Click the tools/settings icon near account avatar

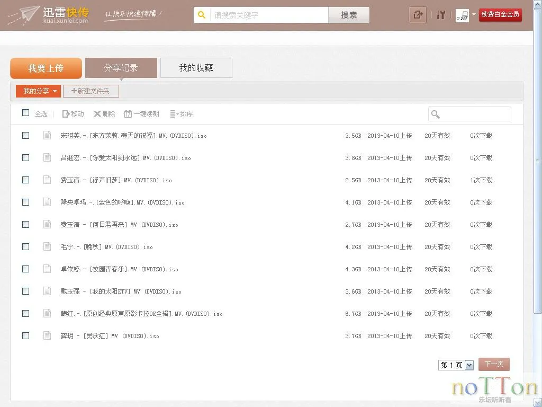coord(441,15)
